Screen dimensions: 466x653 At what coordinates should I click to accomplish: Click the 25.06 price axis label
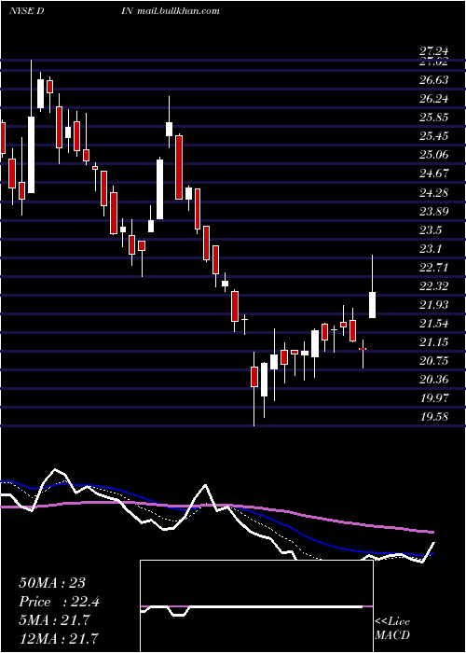click(x=433, y=155)
